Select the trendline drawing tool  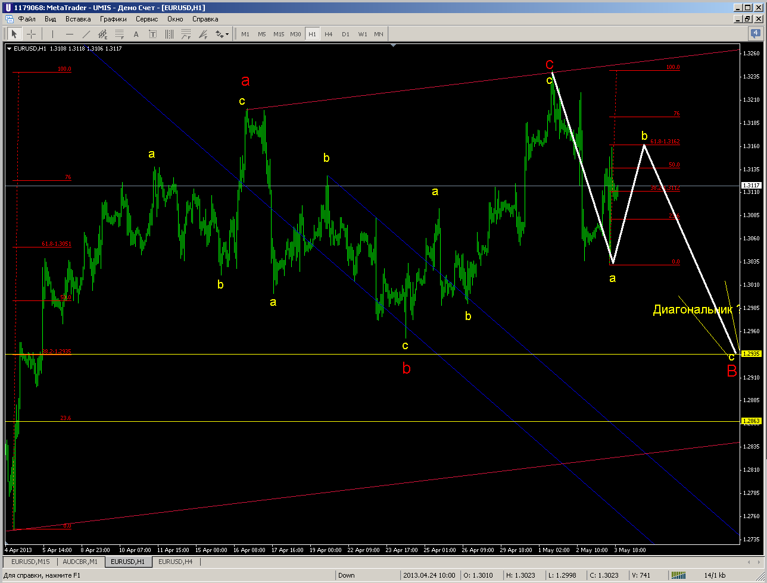[86, 34]
